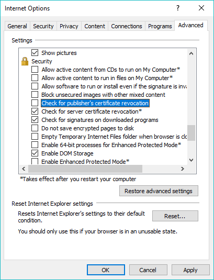The image size is (214, 280).
Task: Click the Reset... button
Action: 175,216
